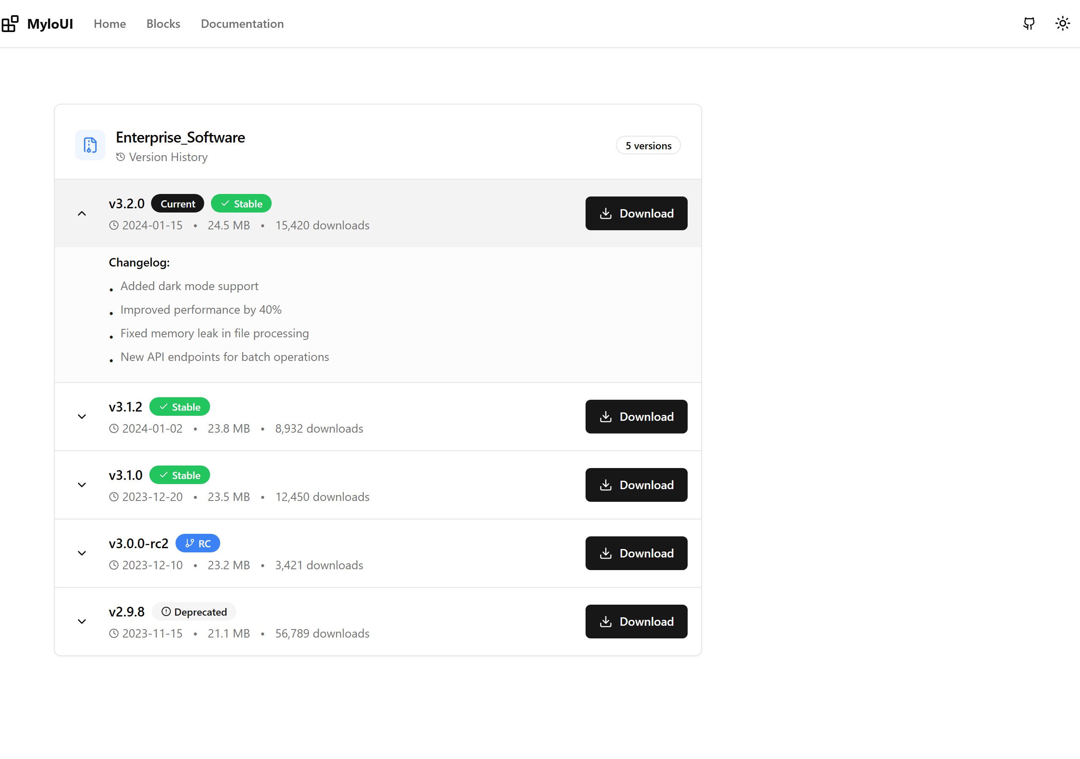Download version v3.1.0
Screen dimensions: 1080x759
pos(637,485)
